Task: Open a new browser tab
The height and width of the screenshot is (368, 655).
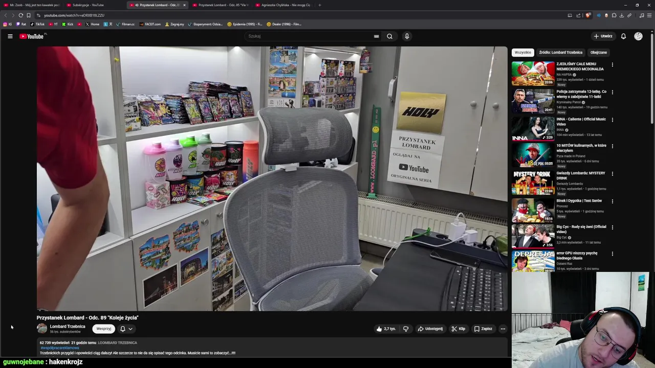Action: (319, 5)
